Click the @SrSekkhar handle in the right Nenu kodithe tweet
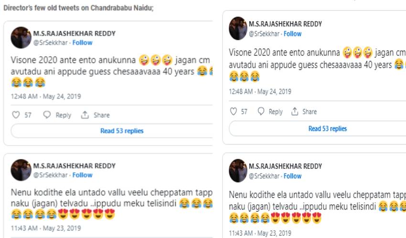Viewport: 406px width, 238px height. pyautogui.click(x=264, y=176)
